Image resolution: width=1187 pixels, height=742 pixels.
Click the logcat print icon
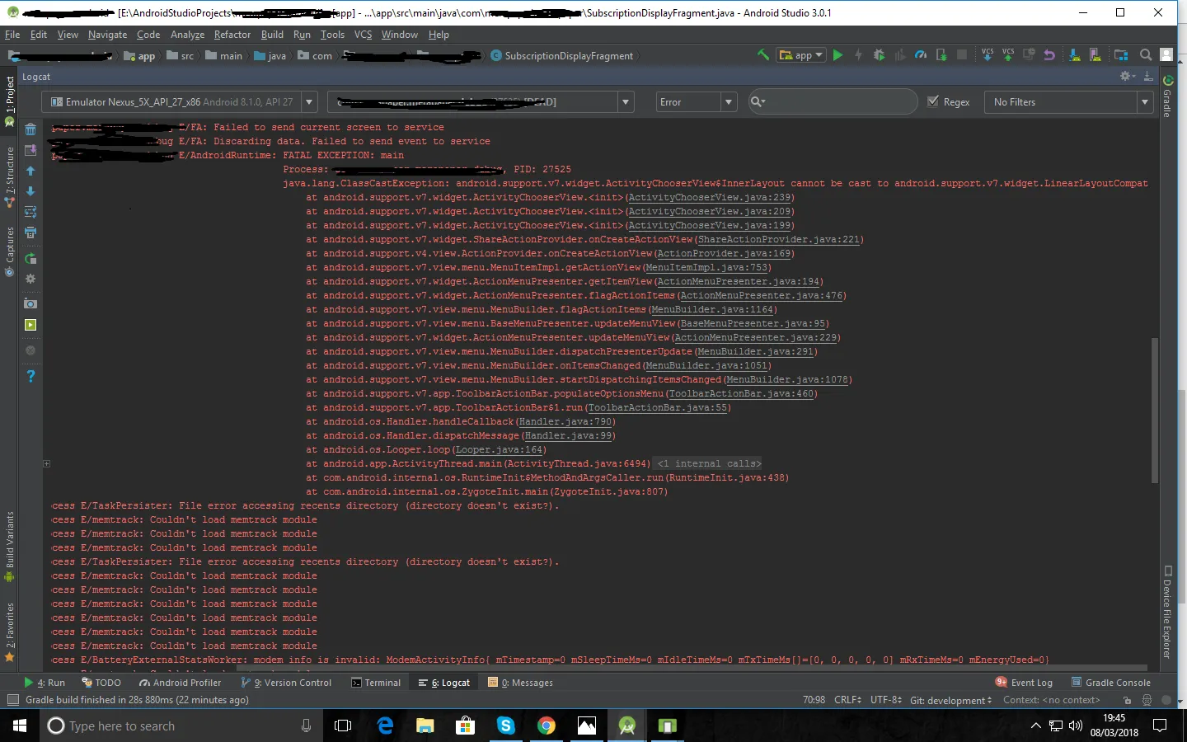pyautogui.click(x=30, y=232)
